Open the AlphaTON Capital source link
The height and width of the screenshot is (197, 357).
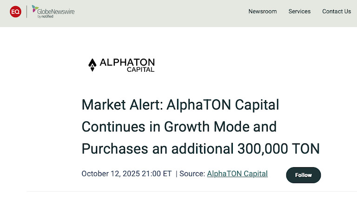point(237,174)
